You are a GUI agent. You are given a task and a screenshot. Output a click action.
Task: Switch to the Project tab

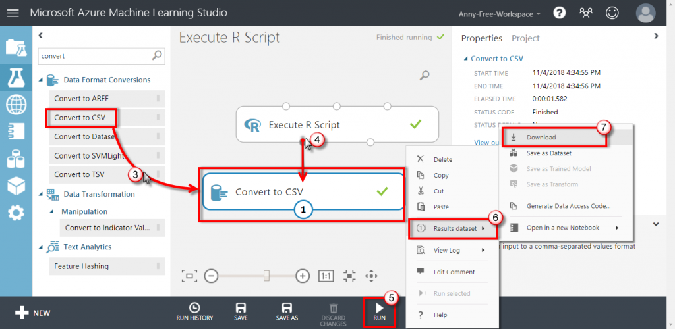click(x=525, y=39)
